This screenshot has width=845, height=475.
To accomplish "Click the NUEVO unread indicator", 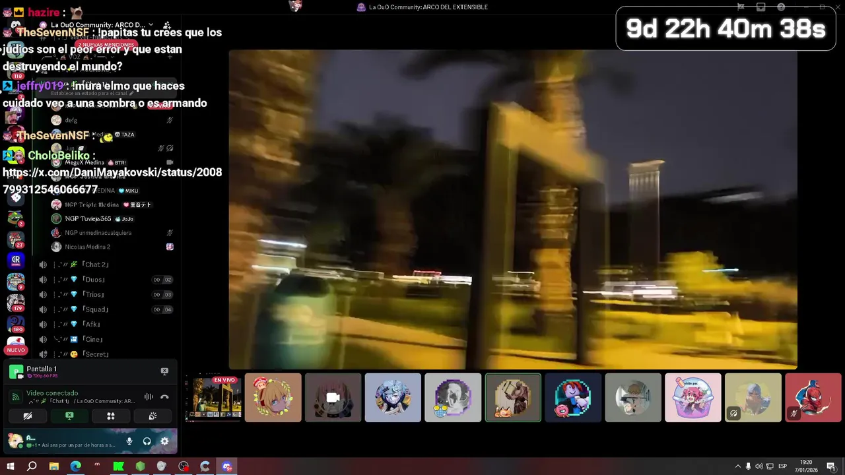I will pyautogui.click(x=16, y=350).
